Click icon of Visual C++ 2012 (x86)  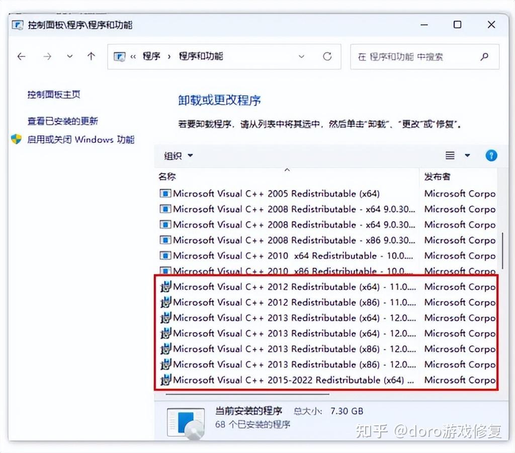click(165, 302)
